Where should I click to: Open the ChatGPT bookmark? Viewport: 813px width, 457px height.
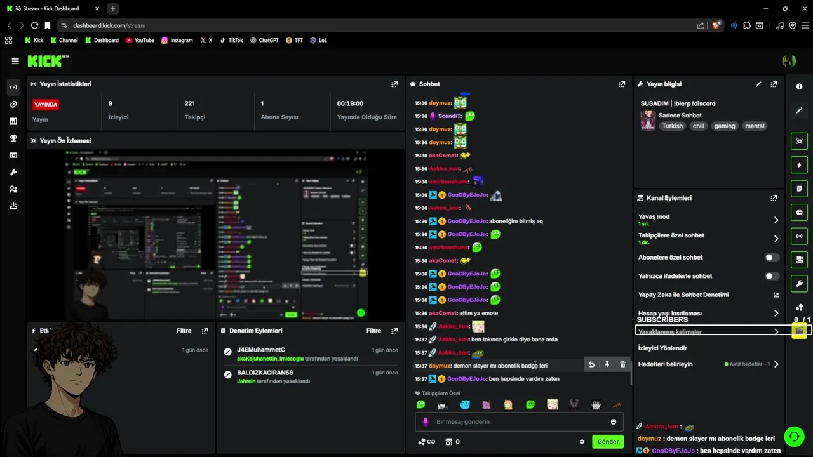264,40
